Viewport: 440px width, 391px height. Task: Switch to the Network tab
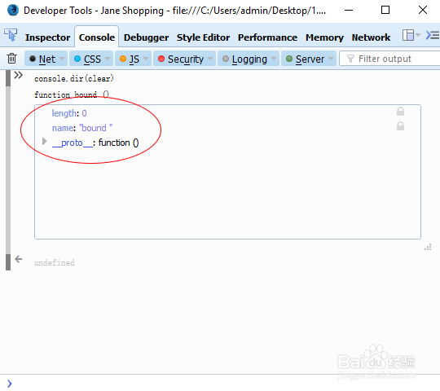[x=371, y=37]
